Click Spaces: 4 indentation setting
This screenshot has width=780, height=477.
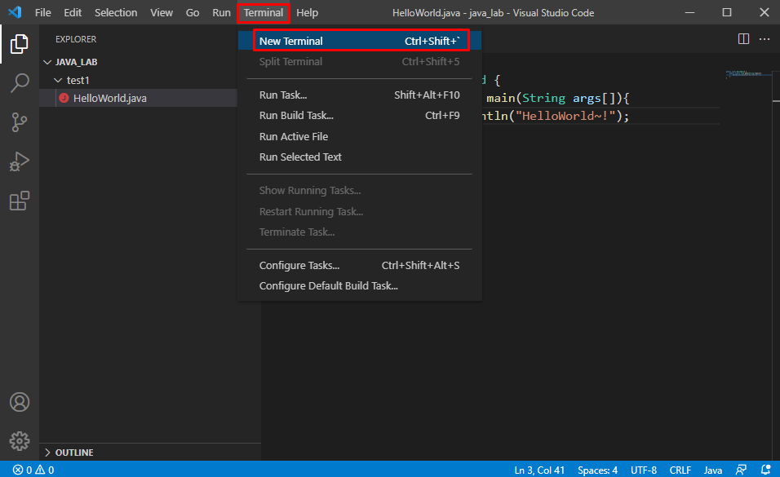597,470
